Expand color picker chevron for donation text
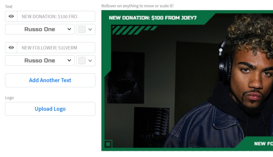273x157 pixels. click(90, 29)
